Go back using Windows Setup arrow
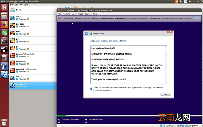Image resolution: width=203 pixels, height=127 pixels. 87,34
